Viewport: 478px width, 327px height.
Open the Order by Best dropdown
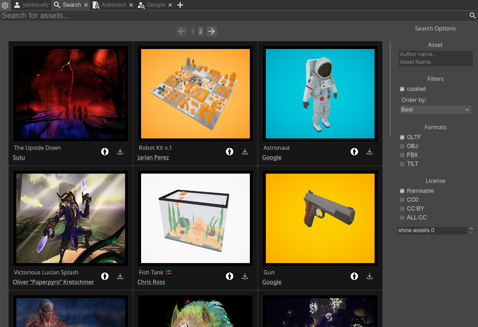(x=435, y=110)
